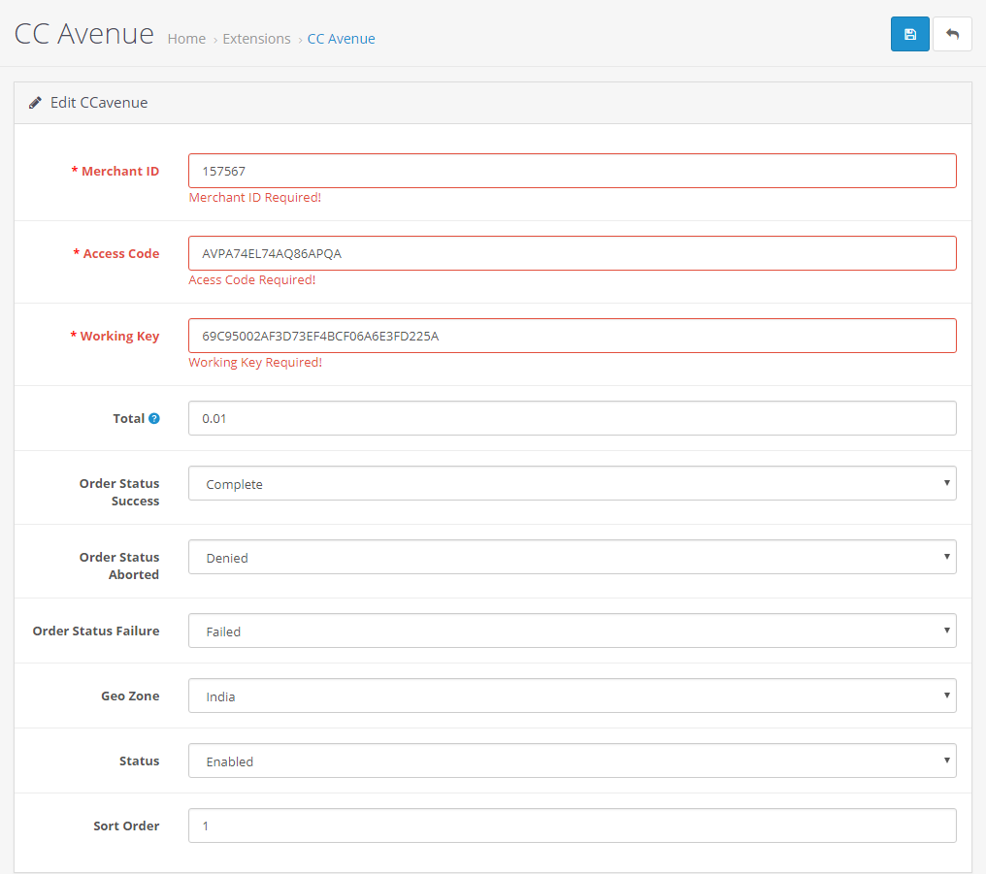The image size is (986, 874).
Task: Click the Working Key field label
Action: tap(115, 337)
